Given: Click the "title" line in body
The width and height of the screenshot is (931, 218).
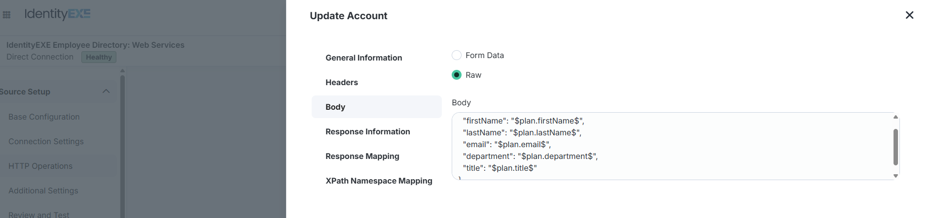Looking at the screenshot, I should click(500, 168).
